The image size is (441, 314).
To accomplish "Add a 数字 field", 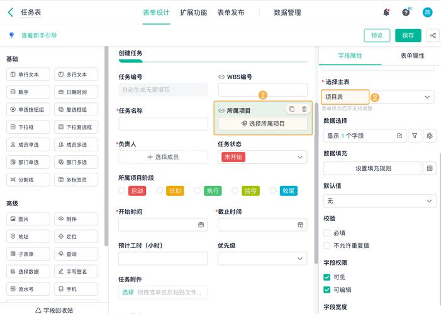I will coord(28,92).
